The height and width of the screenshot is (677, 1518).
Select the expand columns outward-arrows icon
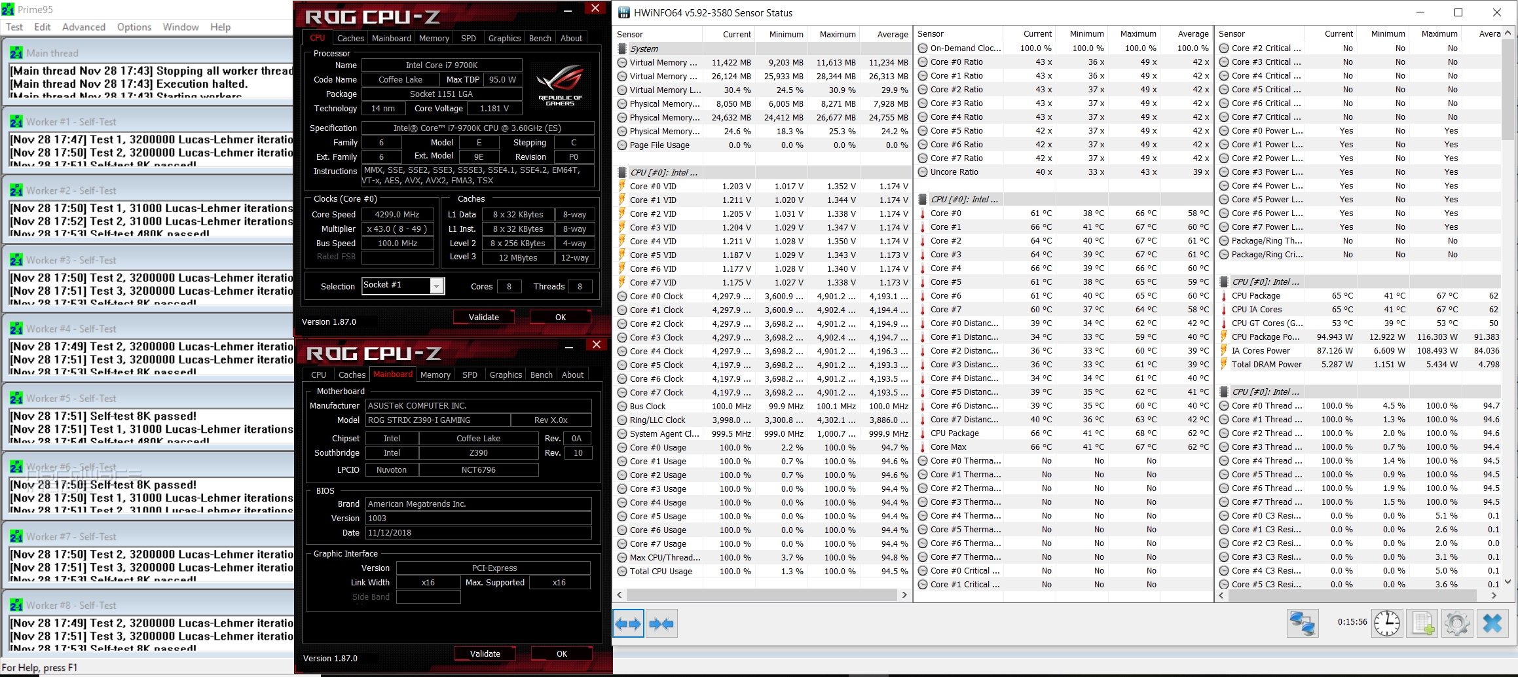click(x=628, y=623)
